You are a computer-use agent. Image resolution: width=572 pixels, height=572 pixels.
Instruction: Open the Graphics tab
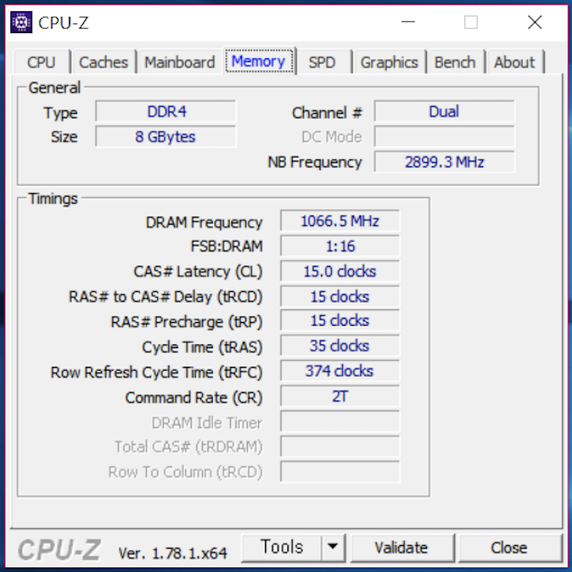click(x=389, y=62)
